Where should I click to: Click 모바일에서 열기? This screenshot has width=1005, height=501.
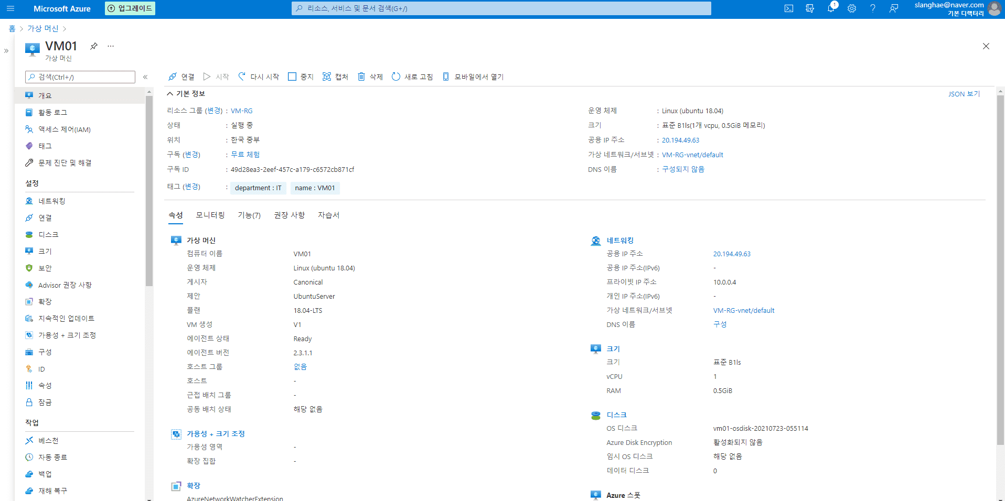473,77
